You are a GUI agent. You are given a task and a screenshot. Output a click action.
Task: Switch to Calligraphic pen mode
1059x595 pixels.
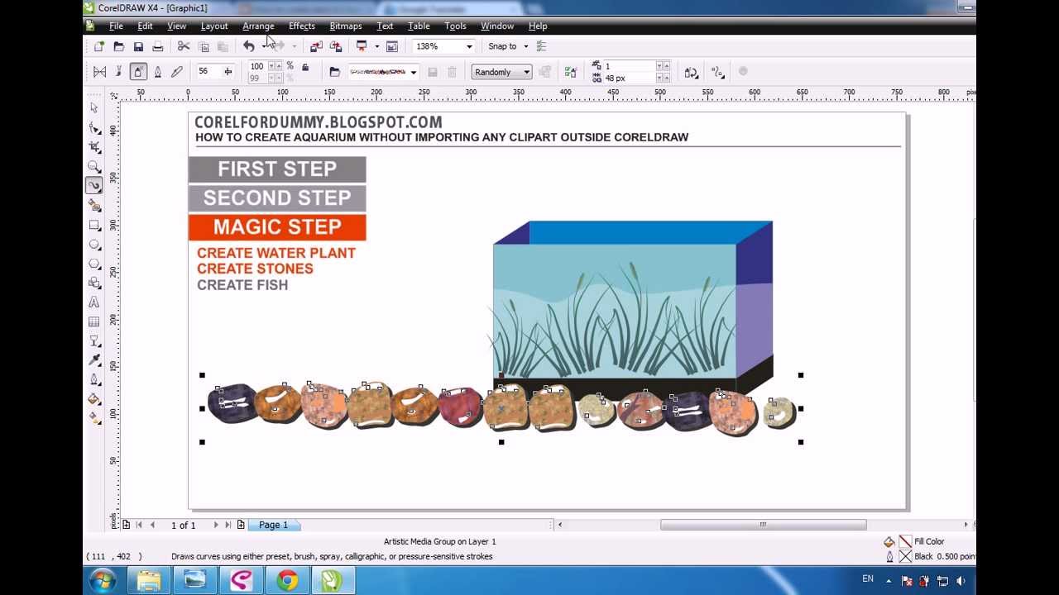click(x=157, y=72)
